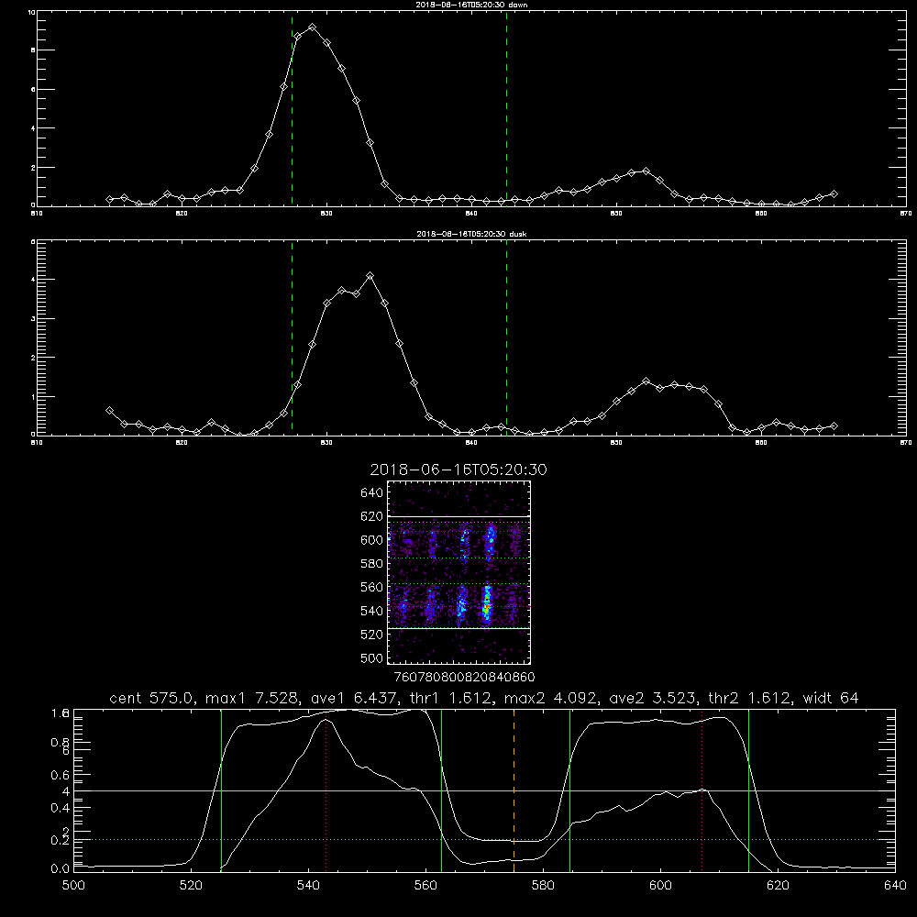
Task: Select the heatmap title 2018-06-16T05:20:30
Action: 458,470
